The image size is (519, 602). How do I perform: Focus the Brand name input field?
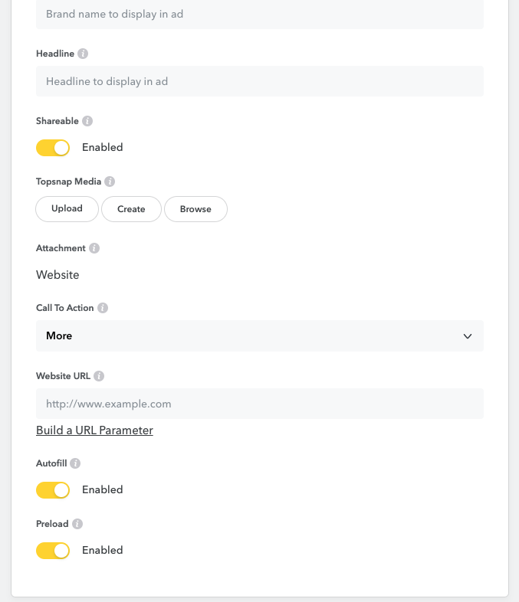(x=259, y=14)
